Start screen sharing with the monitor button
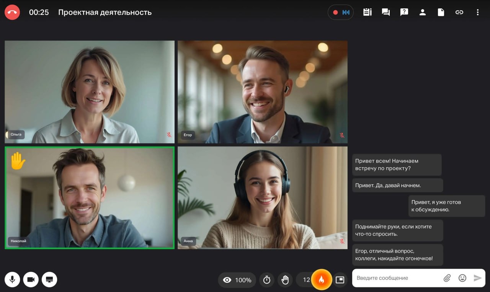 pos(49,280)
